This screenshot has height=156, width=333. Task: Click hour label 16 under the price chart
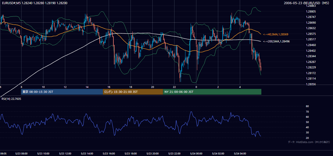point(109,87)
